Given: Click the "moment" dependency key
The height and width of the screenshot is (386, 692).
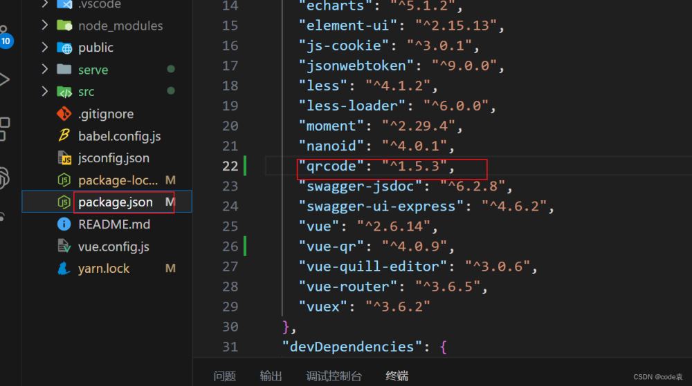Looking at the screenshot, I should pos(331,126).
